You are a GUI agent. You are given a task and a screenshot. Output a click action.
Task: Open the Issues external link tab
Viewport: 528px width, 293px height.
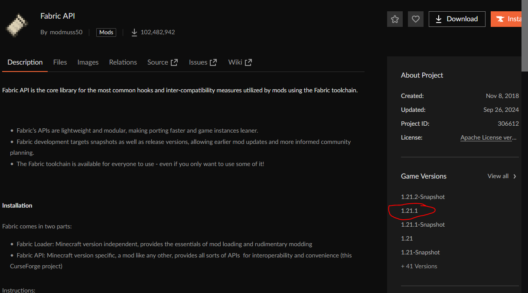point(203,62)
